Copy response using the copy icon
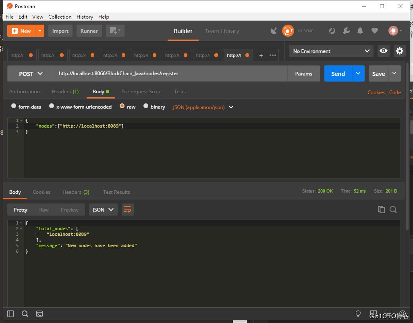Image resolution: width=413 pixels, height=323 pixels. point(381,210)
